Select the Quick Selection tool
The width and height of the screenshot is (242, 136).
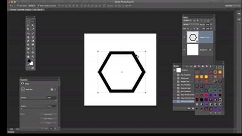click(x=33, y=25)
